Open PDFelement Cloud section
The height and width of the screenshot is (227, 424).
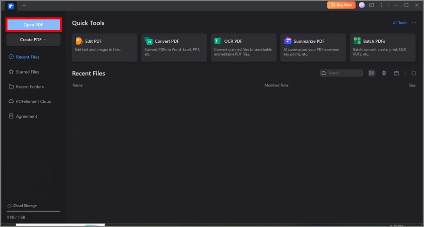coord(30,101)
